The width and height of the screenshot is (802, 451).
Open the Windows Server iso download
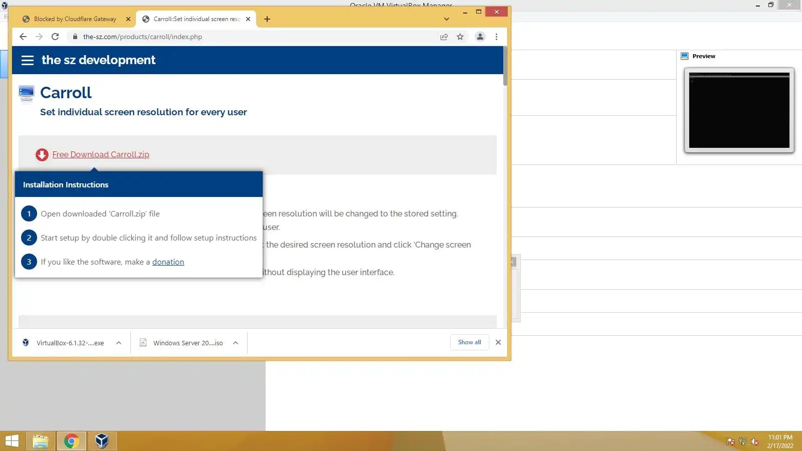(188, 343)
